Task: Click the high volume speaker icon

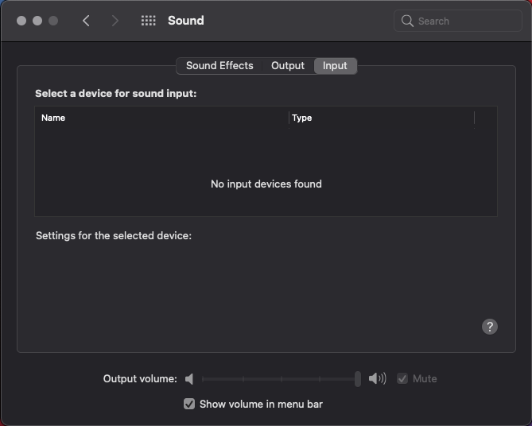Action: click(378, 379)
